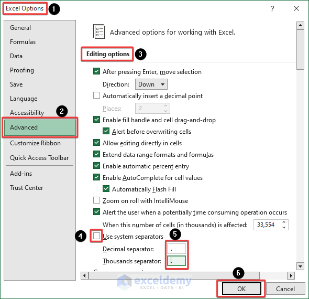Image resolution: width=309 pixels, height=299 pixels.
Task: Increase the cells affected threshold value
Action: click(284, 222)
